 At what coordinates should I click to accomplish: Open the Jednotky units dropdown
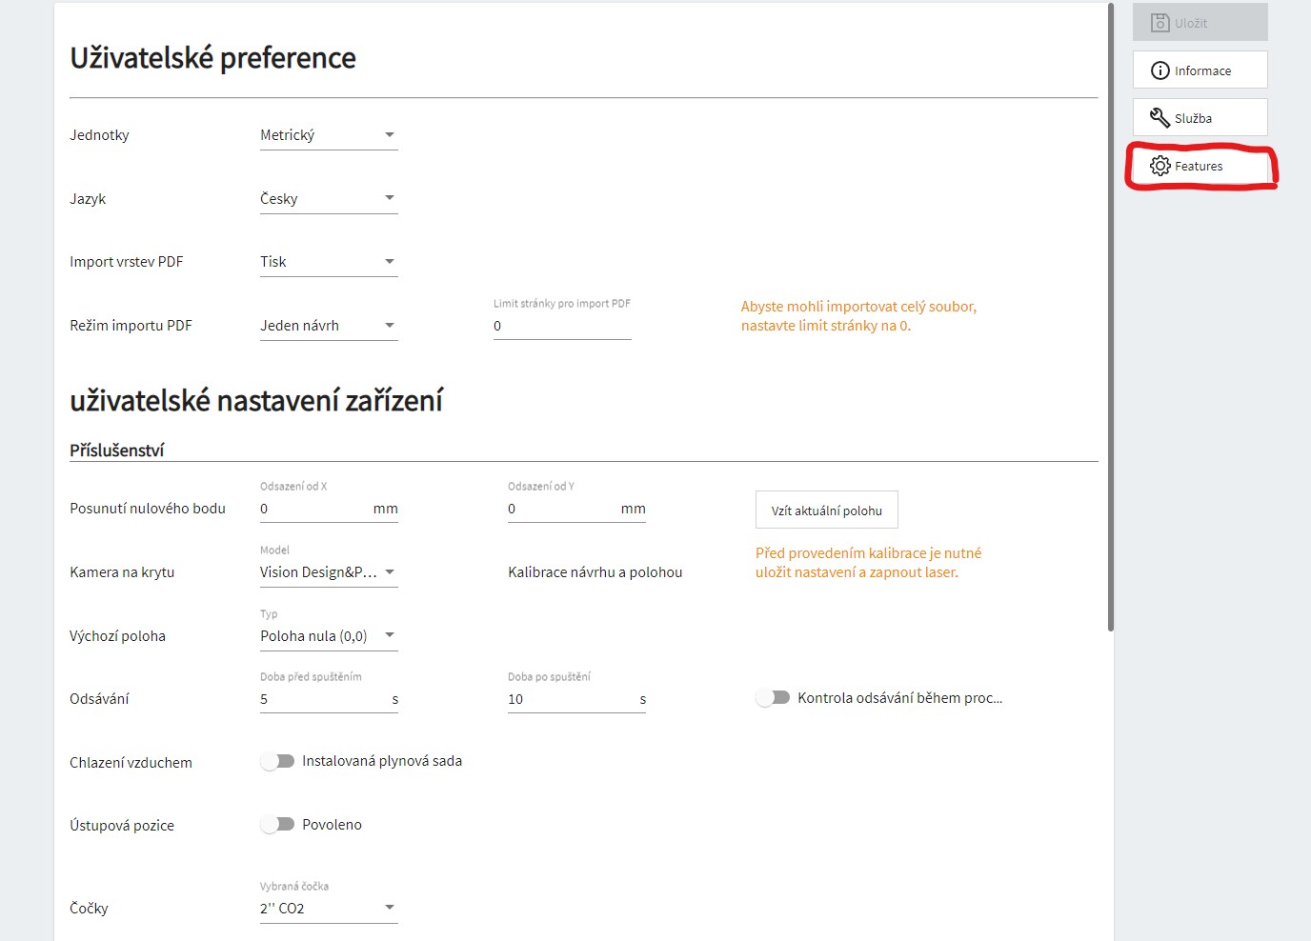(329, 135)
